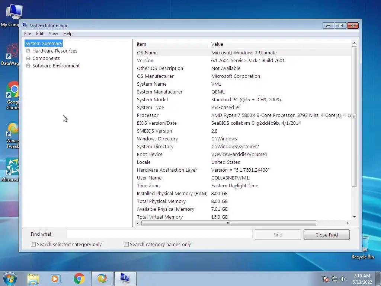Select System Summary in the tree
This screenshot has height=286, width=381.
[x=44, y=43]
